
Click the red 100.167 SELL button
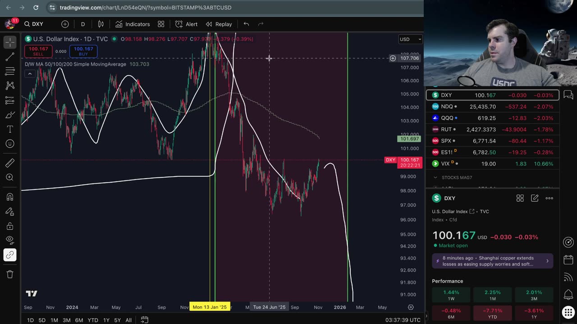[x=38, y=51]
